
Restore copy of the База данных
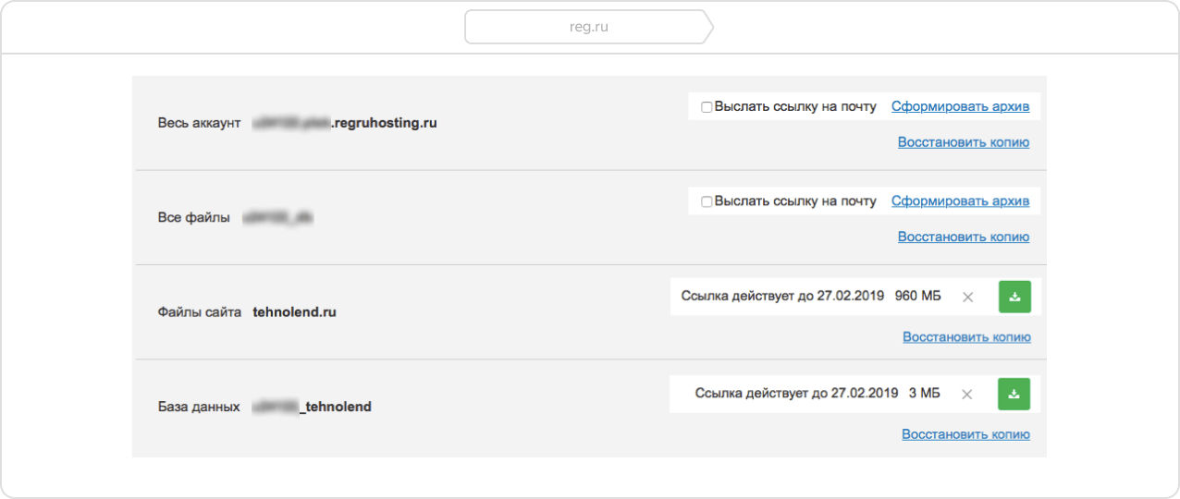965,434
